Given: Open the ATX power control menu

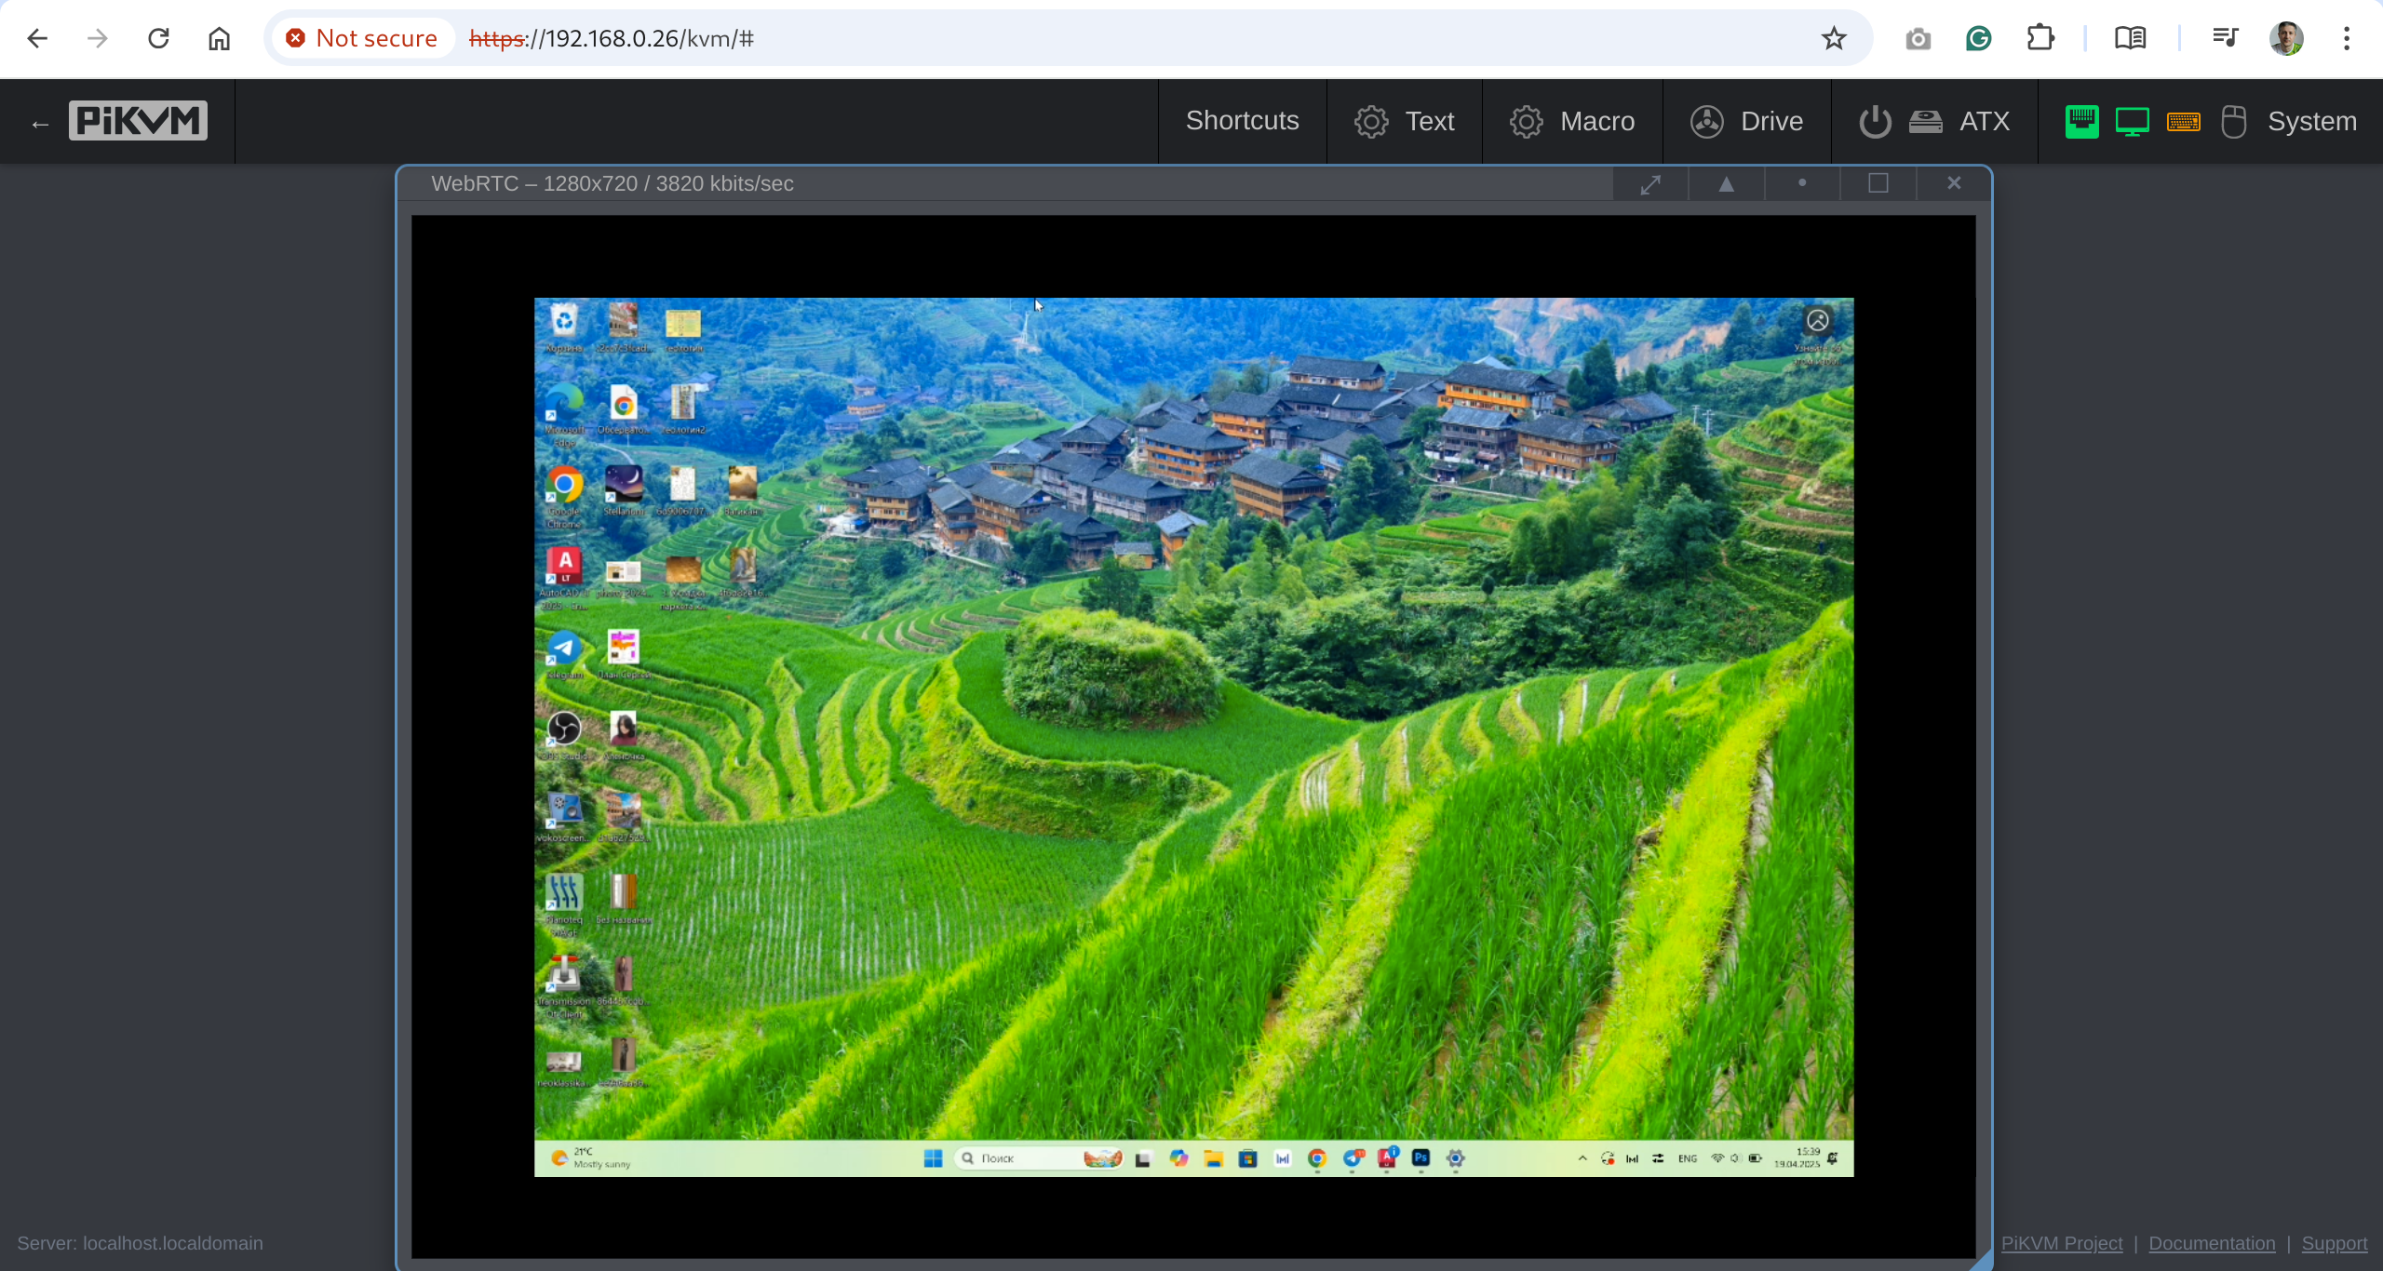Looking at the screenshot, I should 1933,121.
